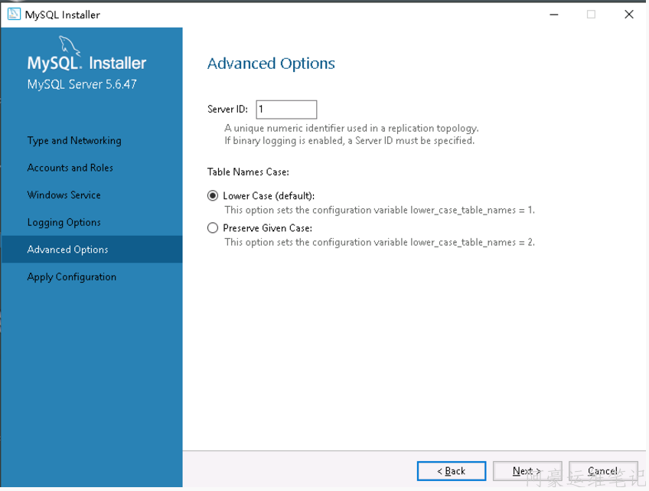Cancel the installer configuration
This screenshot has height=491, width=649.
click(x=602, y=471)
